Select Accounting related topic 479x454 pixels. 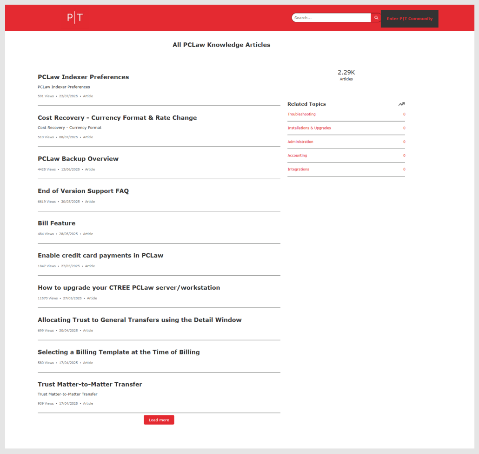[297, 156]
